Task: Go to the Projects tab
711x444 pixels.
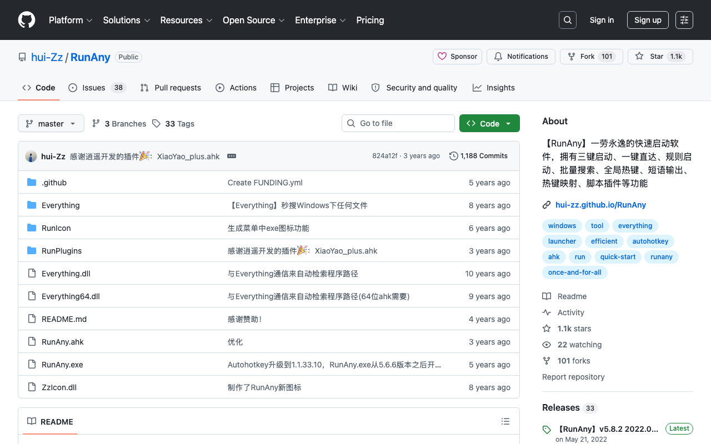Action: (292, 88)
